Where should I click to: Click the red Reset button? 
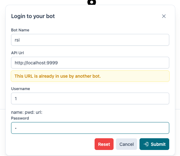pyautogui.click(x=104, y=144)
